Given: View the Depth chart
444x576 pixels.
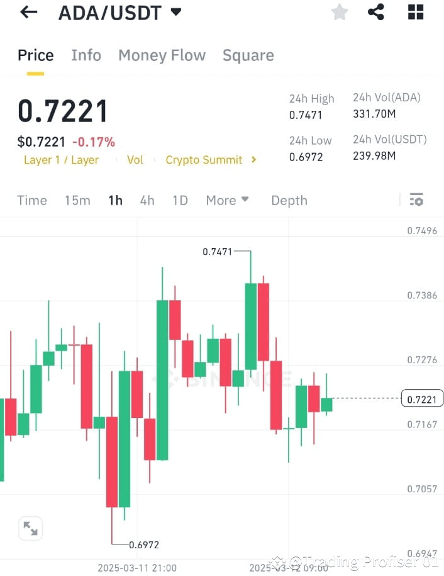Looking at the screenshot, I should (289, 200).
